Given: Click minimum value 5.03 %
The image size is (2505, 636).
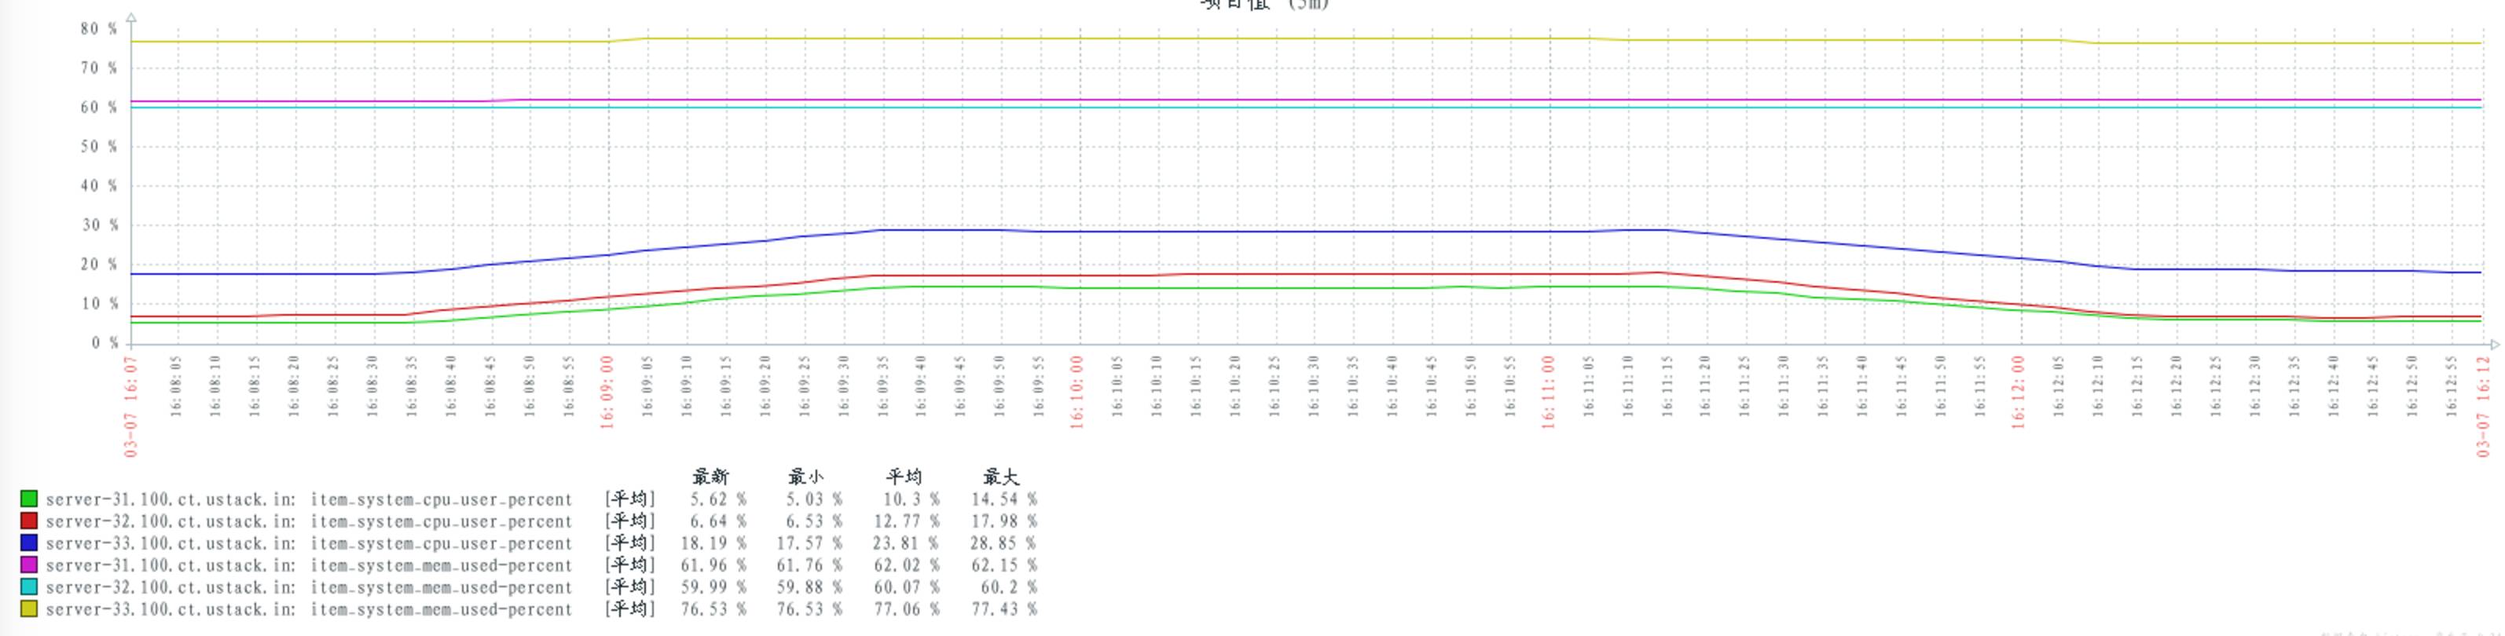Looking at the screenshot, I should 815,499.
